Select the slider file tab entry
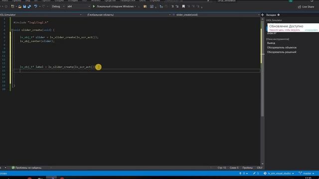 point(272,33)
